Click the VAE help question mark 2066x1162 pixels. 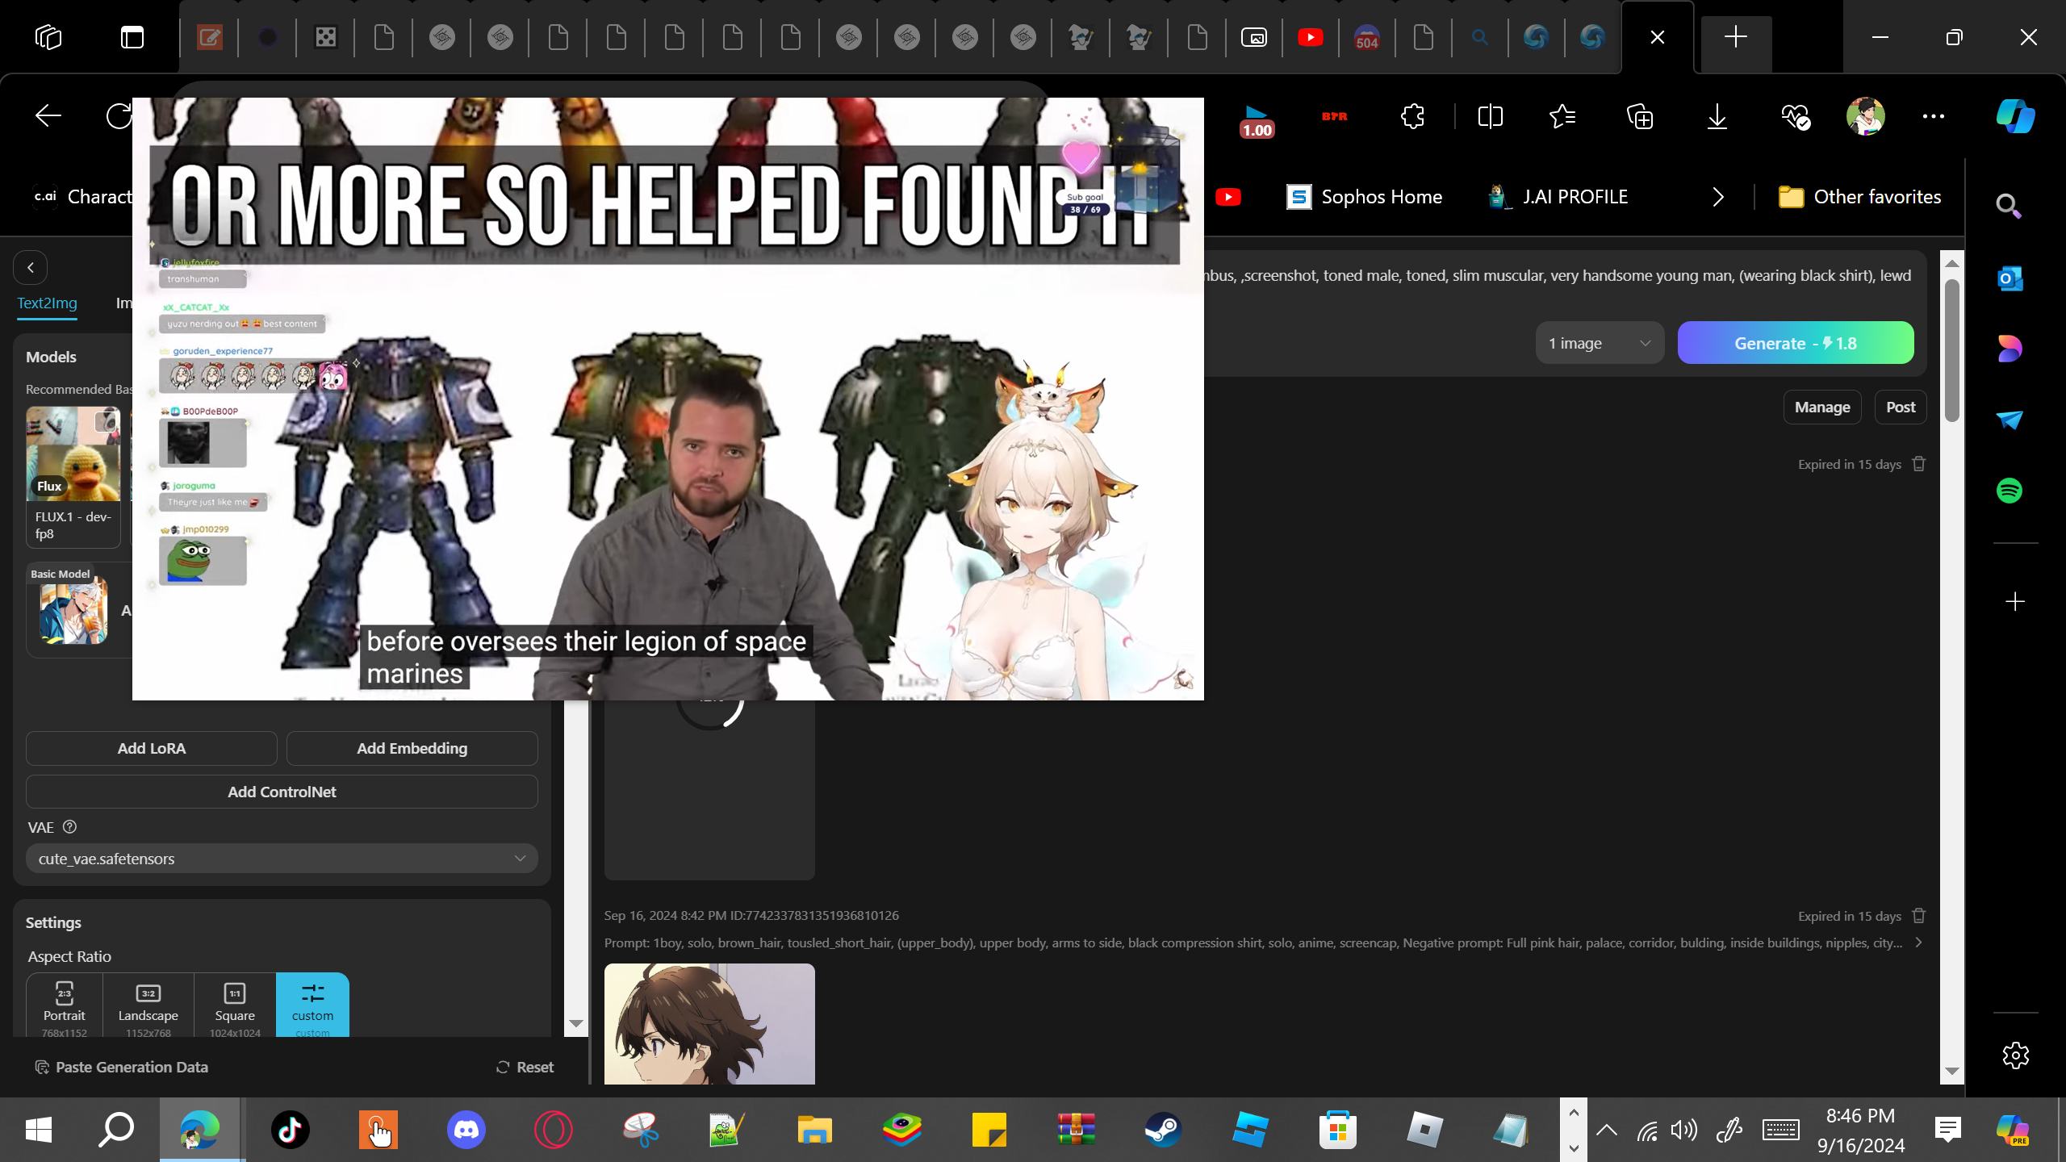pyautogui.click(x=69, y=827)
